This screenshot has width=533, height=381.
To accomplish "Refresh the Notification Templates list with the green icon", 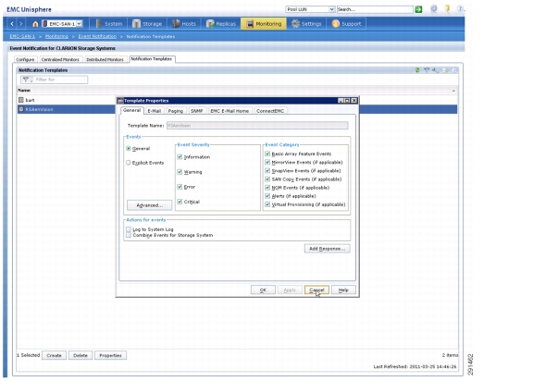I will (417, 70).
